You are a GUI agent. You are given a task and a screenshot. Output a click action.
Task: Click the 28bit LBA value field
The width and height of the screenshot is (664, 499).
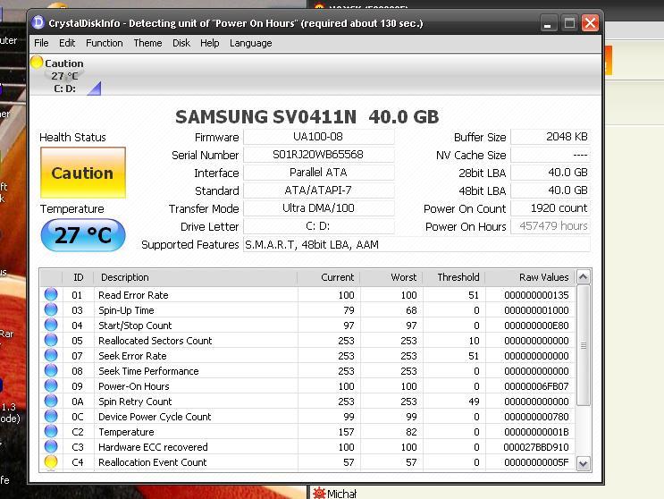point(551,173)
